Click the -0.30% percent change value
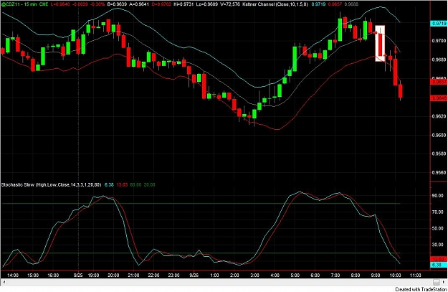 (x=97, y=4)
